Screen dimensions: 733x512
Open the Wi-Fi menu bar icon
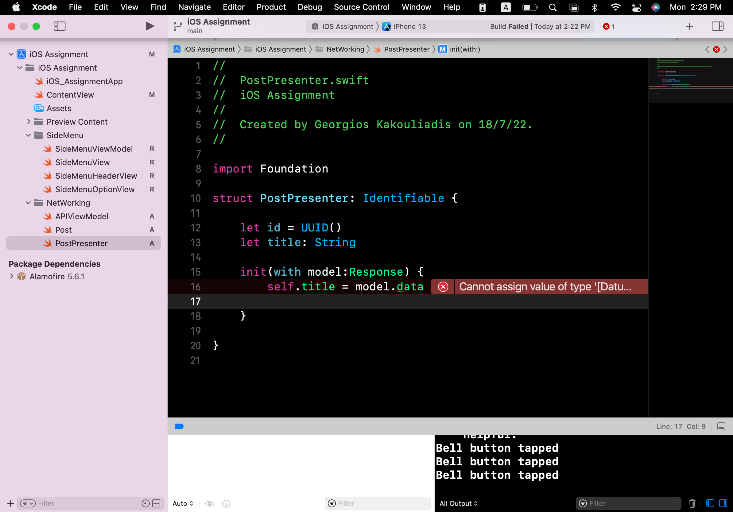click(615, 7)
